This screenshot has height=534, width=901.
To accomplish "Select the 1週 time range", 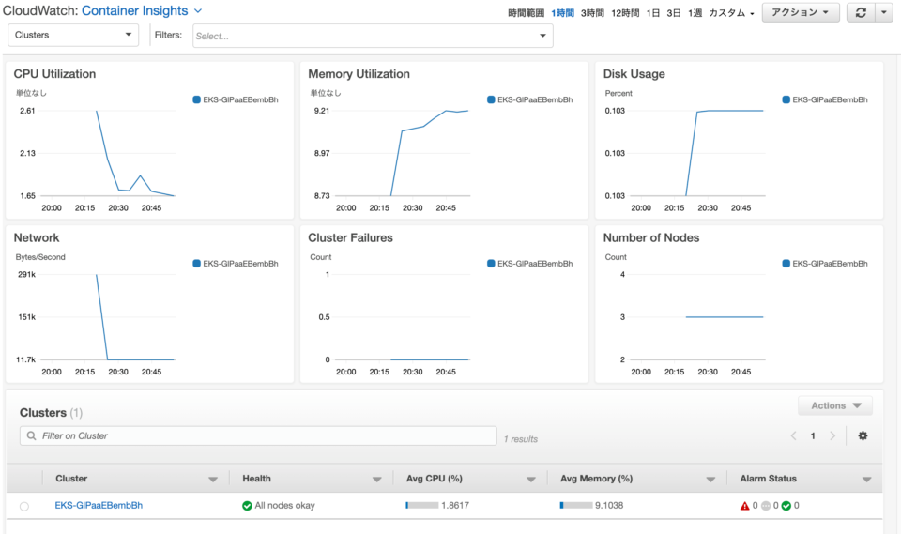I will pyautogui.click(x=695, y=13).
